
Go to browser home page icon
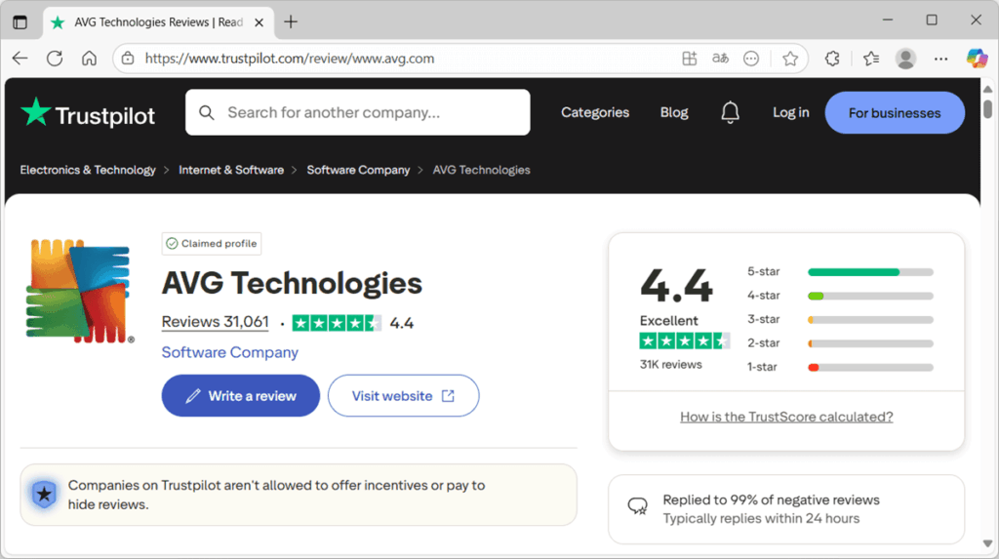click(x=89, y=59)
